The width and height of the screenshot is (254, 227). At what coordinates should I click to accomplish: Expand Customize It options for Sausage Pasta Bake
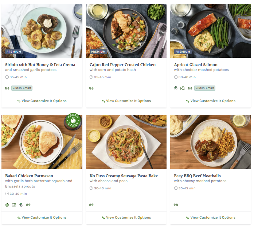pyautogui.click(x=126, y=217)
